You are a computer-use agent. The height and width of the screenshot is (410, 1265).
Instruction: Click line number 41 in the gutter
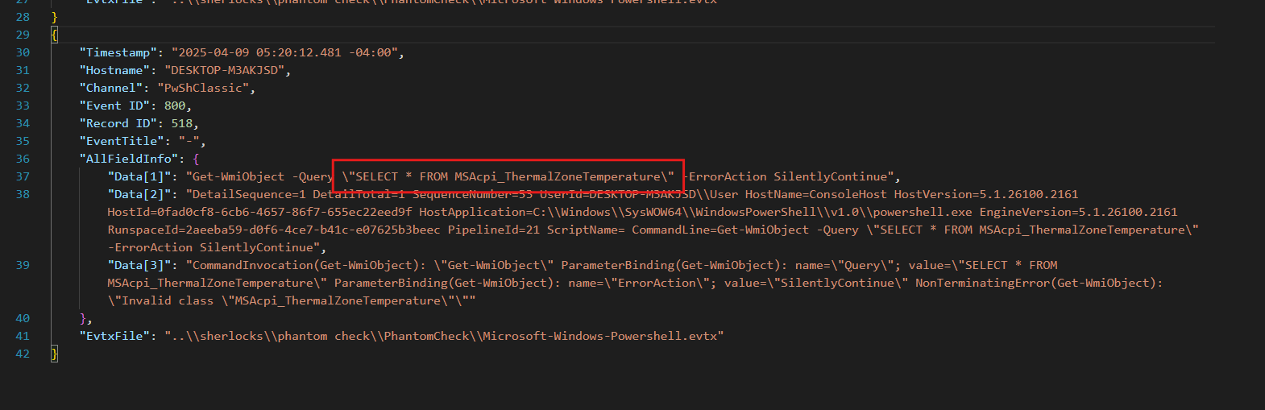pyautogui.click(x=23, y=336)
